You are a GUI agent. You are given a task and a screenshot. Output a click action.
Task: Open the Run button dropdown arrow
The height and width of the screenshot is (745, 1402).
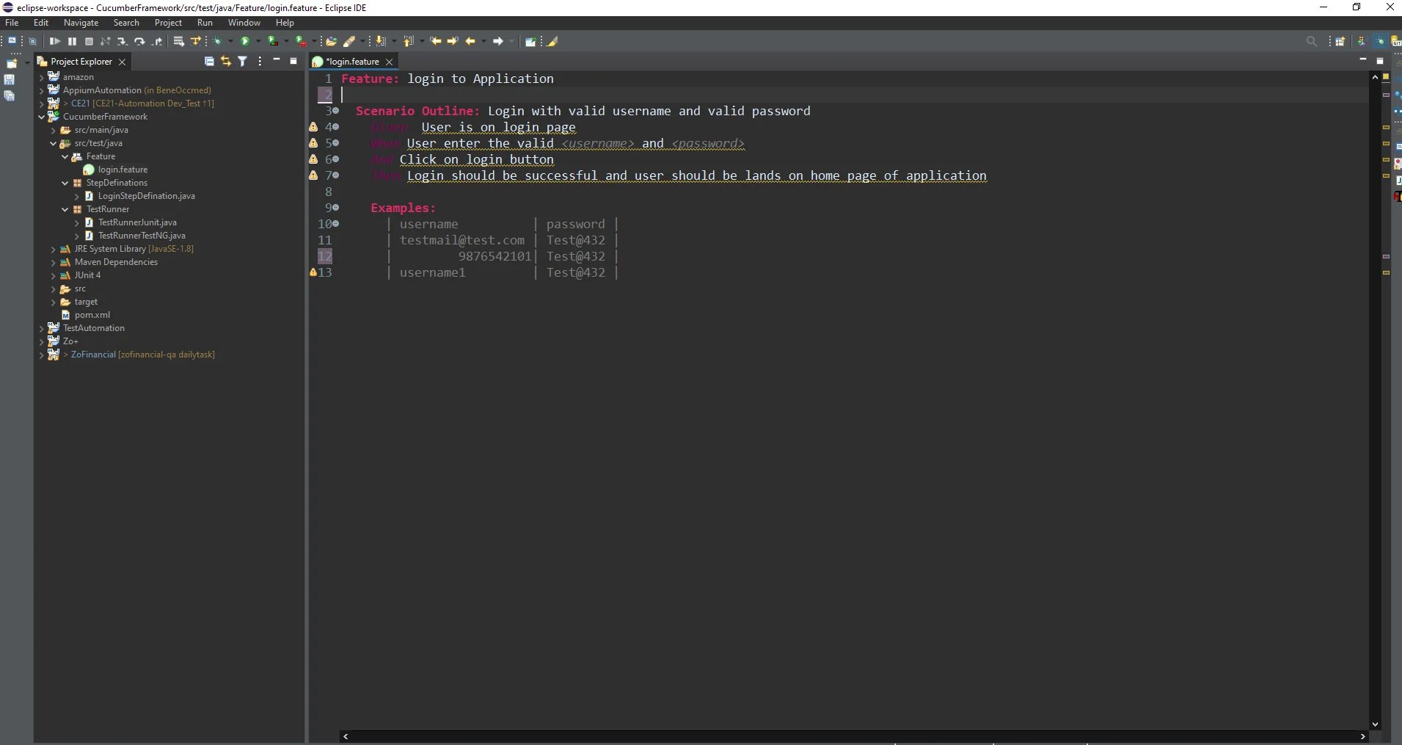(258, 42)
